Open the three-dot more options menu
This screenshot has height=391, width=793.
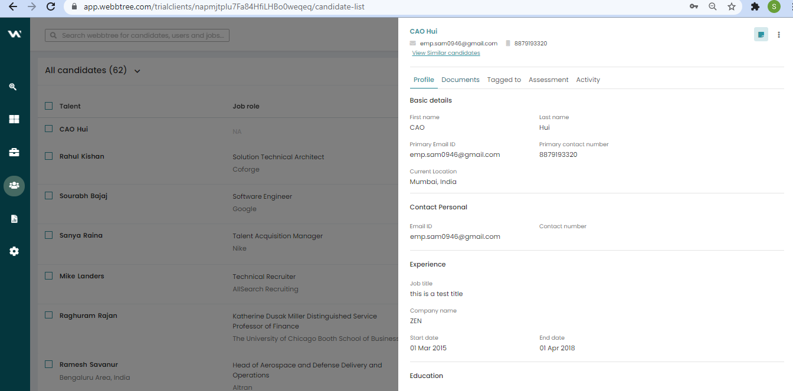click(779, 35)
